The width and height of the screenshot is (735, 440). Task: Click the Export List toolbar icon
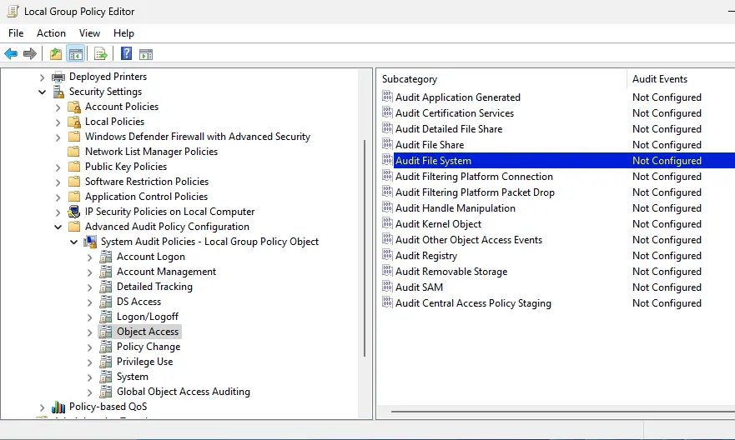pos(100,54)
